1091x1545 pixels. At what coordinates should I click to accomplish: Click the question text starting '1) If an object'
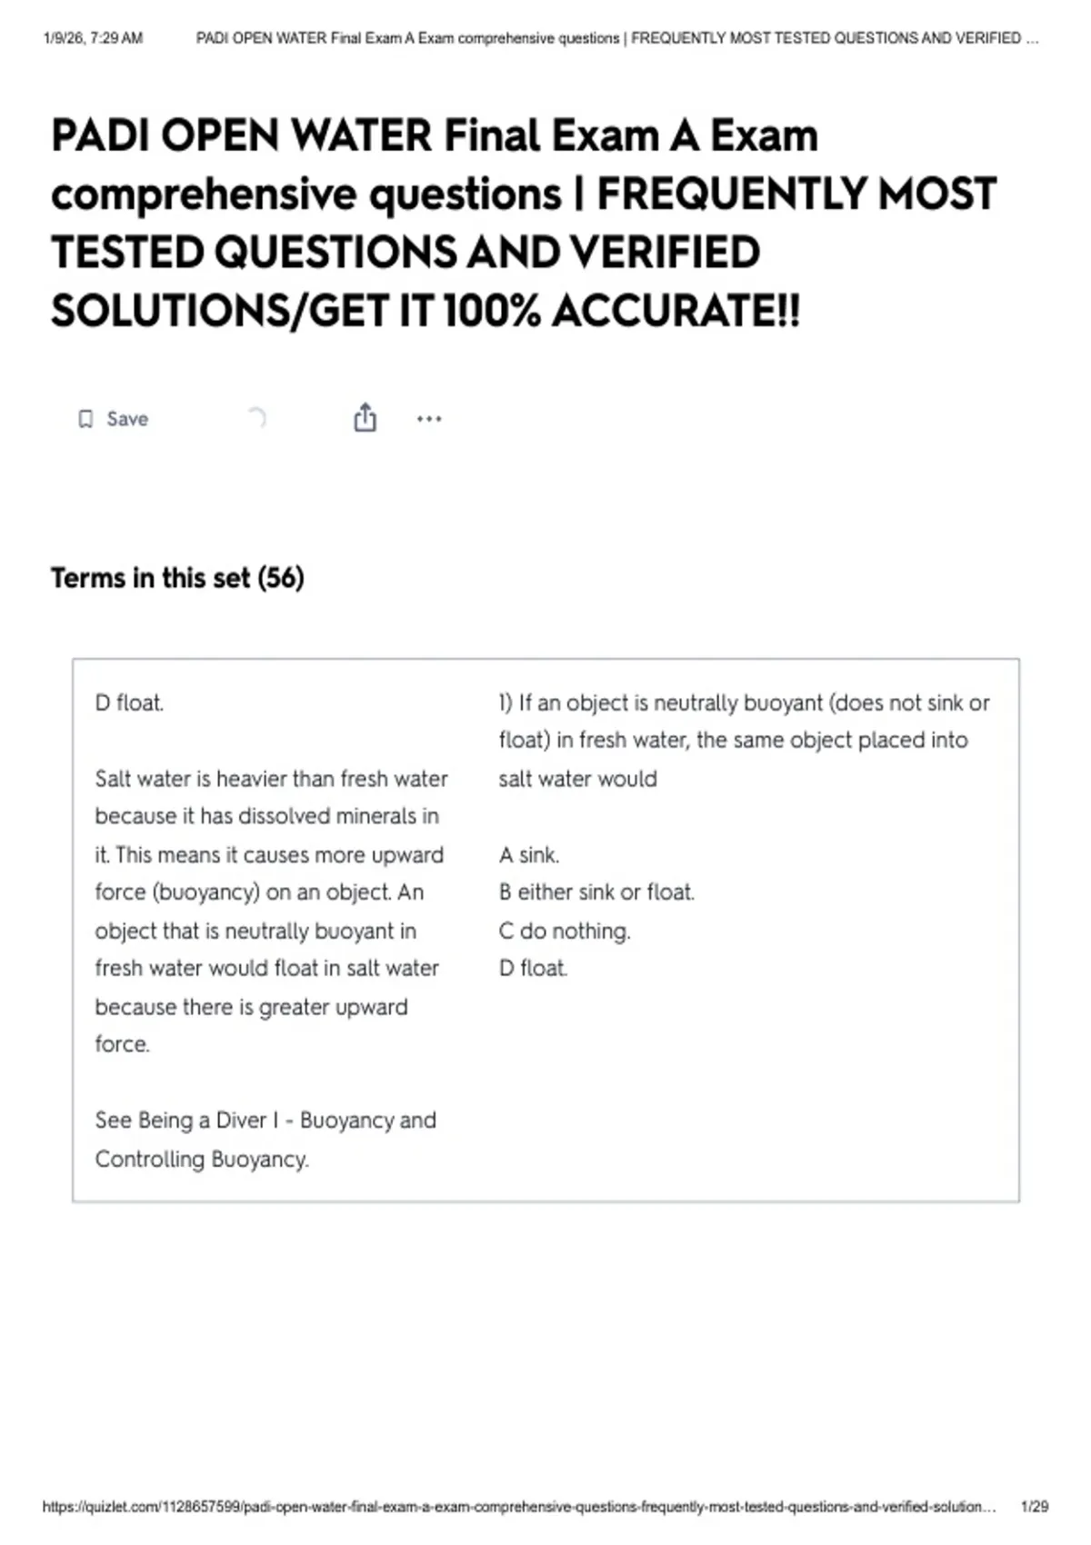coord(744,740)
